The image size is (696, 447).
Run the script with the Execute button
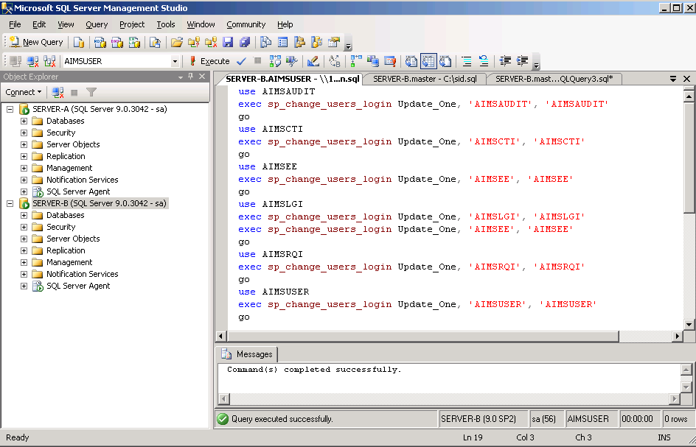[209, 61]
